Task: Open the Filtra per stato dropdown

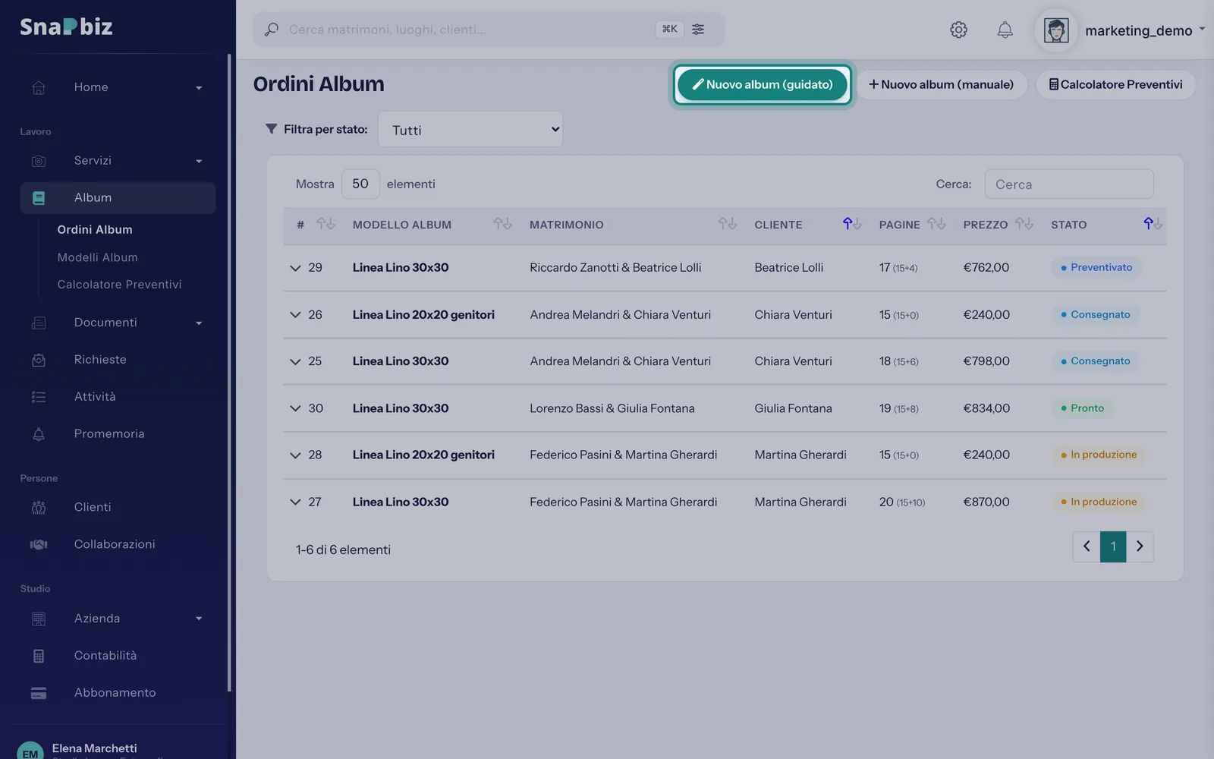Action: (470, 130)
